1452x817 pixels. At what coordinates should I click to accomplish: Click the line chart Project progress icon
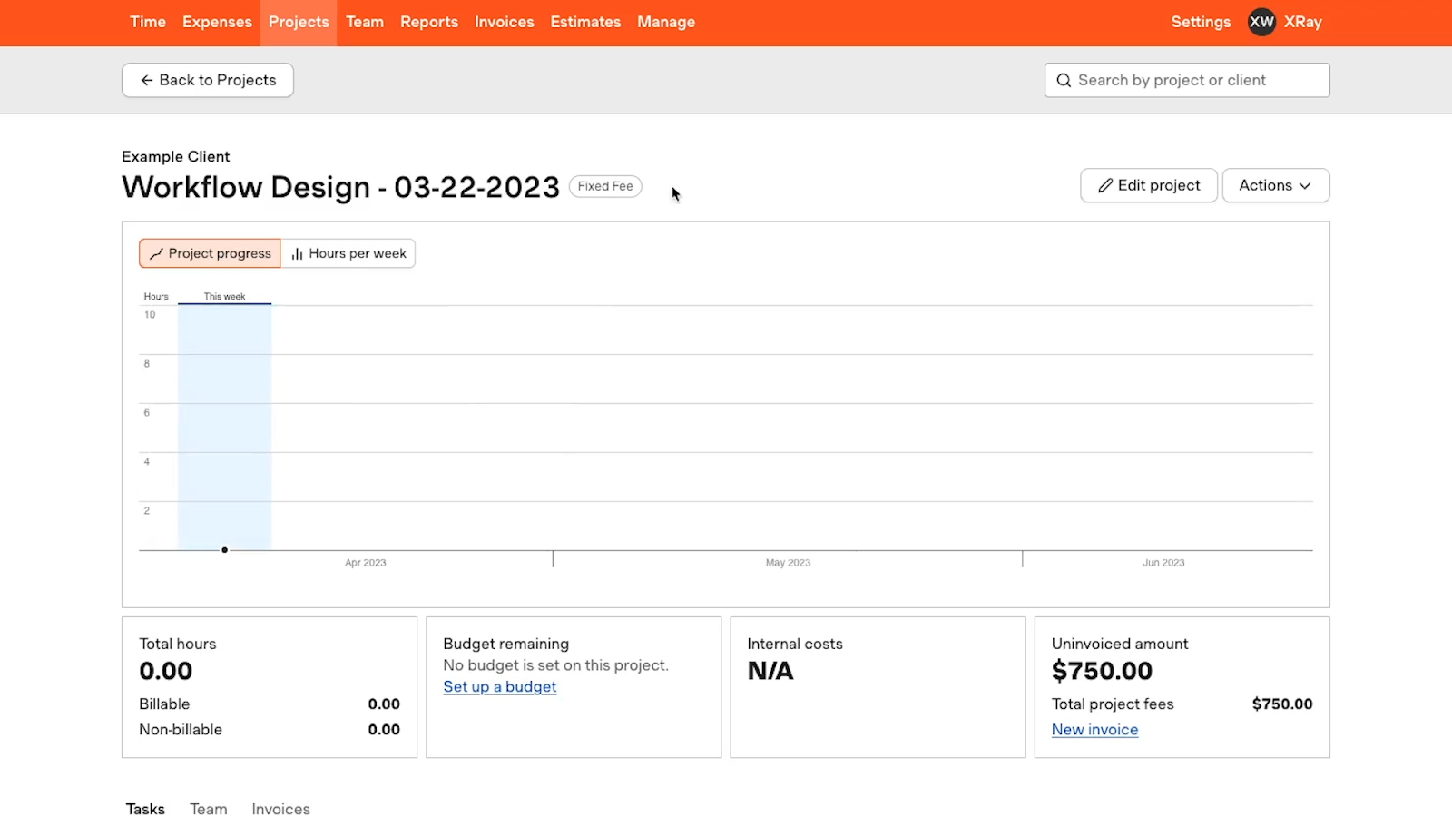156,254
